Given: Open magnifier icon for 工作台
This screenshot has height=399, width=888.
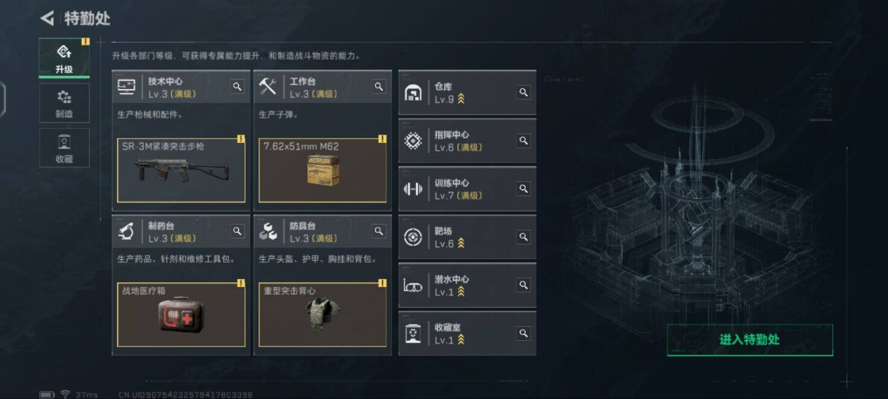Looking at the screenshot, I should point(379,87).
